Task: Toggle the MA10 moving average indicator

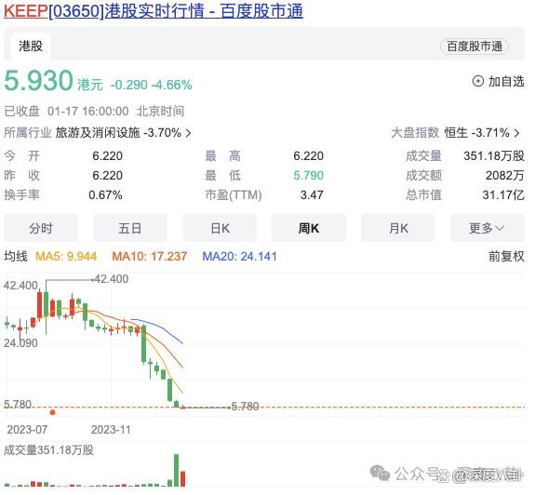Action: 150,256
